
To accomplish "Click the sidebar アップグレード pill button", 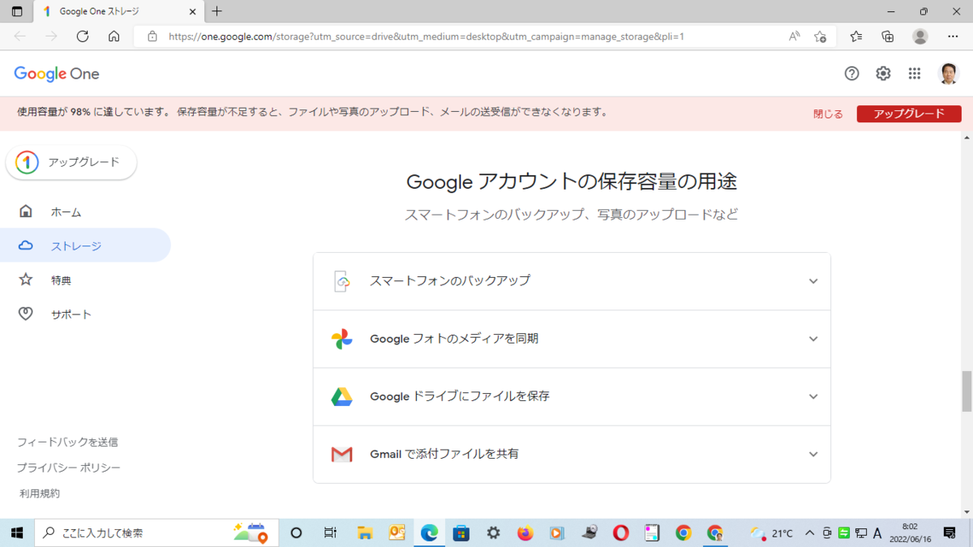I will tap(71, 162).
